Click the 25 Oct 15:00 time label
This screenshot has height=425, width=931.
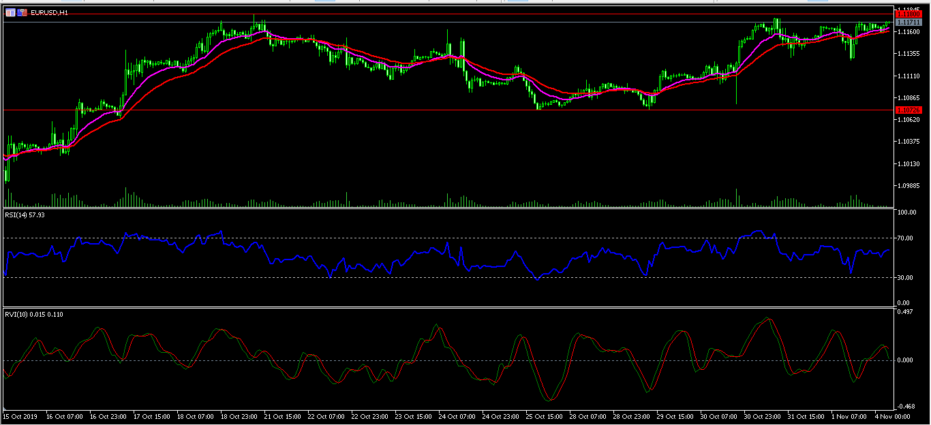tap(544, 415)
